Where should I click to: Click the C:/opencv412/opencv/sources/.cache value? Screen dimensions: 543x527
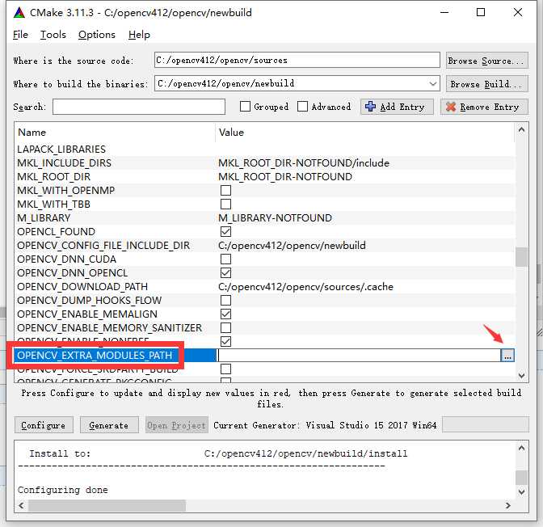coord(305,287)
